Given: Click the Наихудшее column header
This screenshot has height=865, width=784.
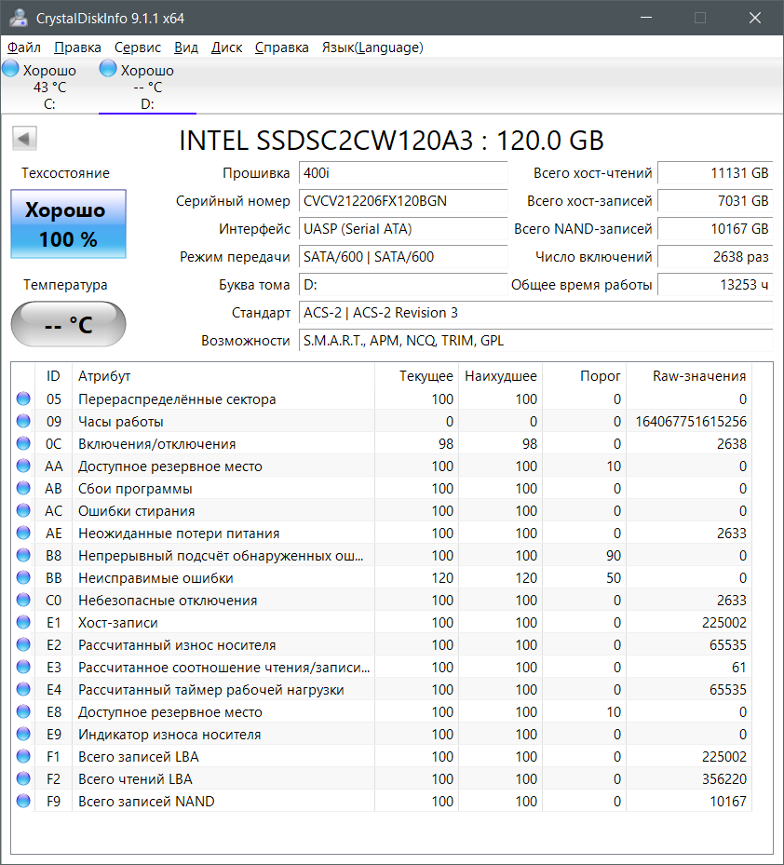Looking at the screenshot, I should coord(500,376).
